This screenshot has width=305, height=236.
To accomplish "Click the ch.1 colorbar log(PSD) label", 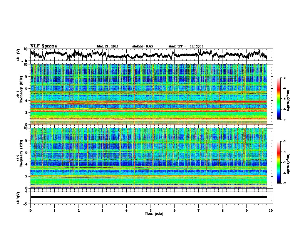I will tap(288, 101).
